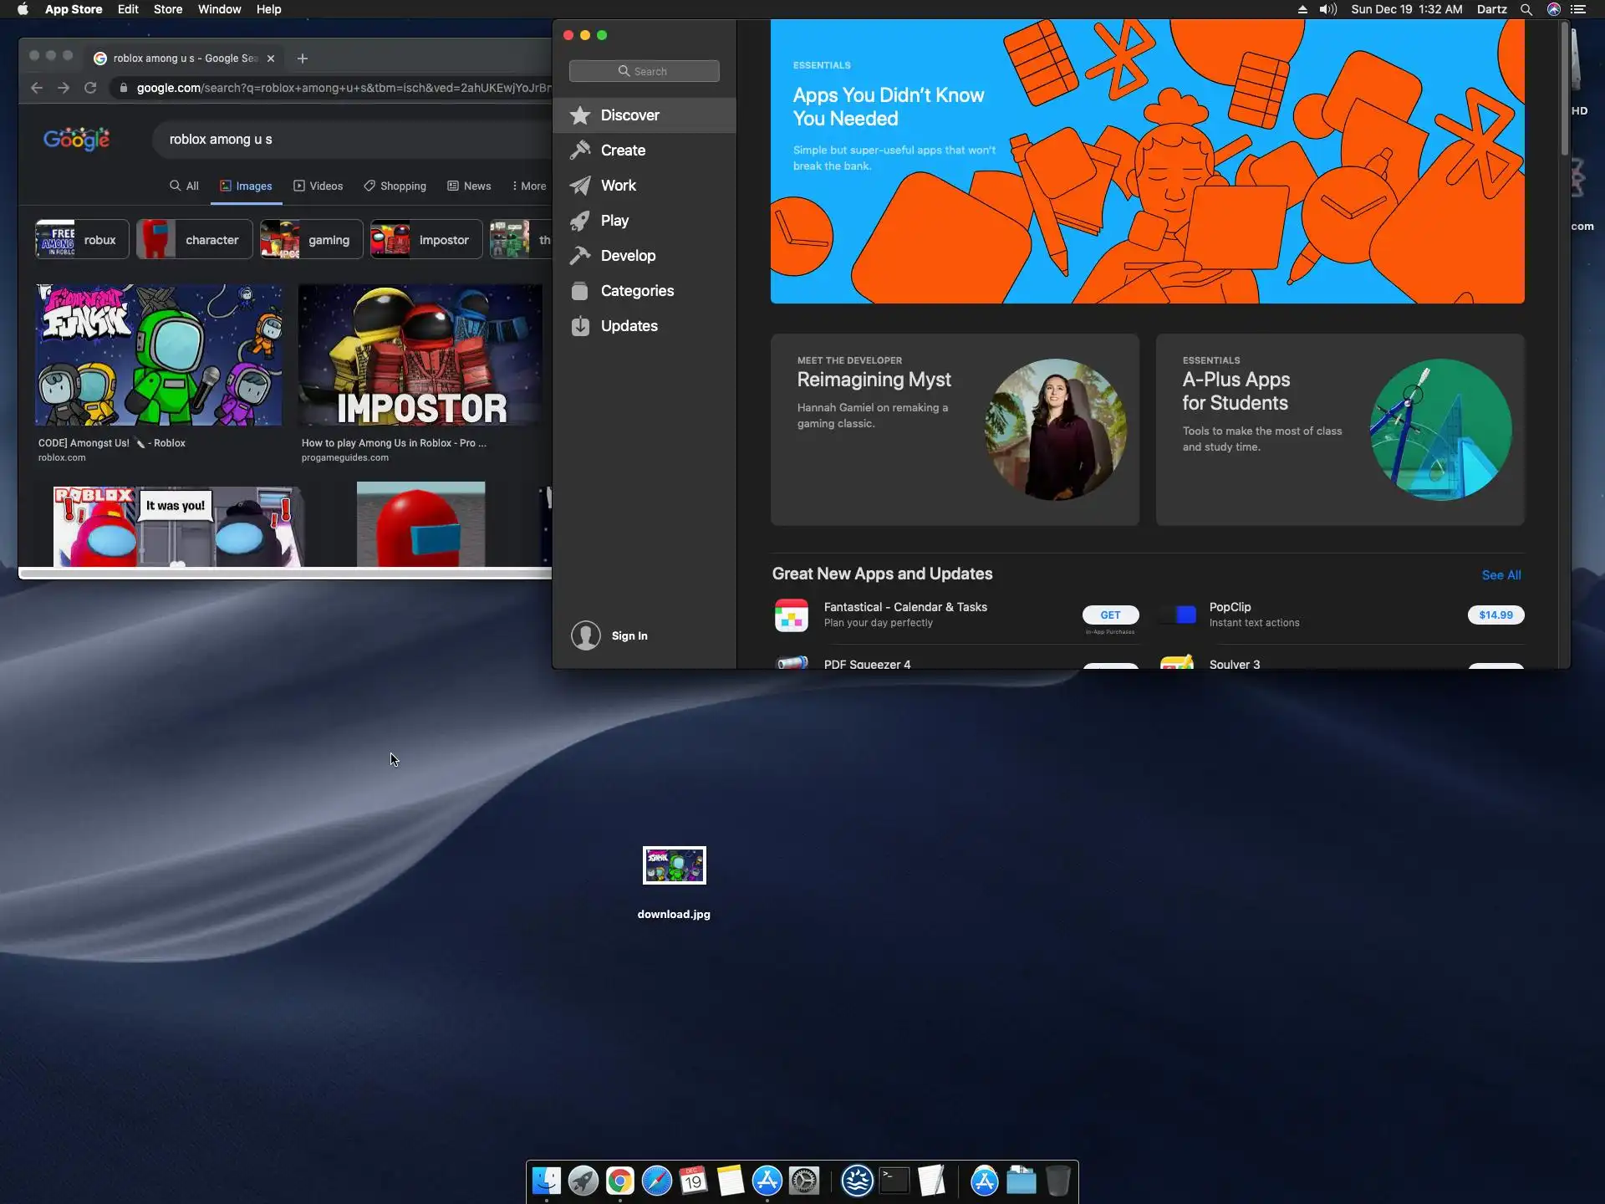This screenshot has width=1605, height=1204.
Task: Open Work paper plane section
Action: (618, 186)
